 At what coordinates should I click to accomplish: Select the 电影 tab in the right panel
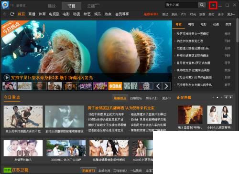[x=204, y=24]
